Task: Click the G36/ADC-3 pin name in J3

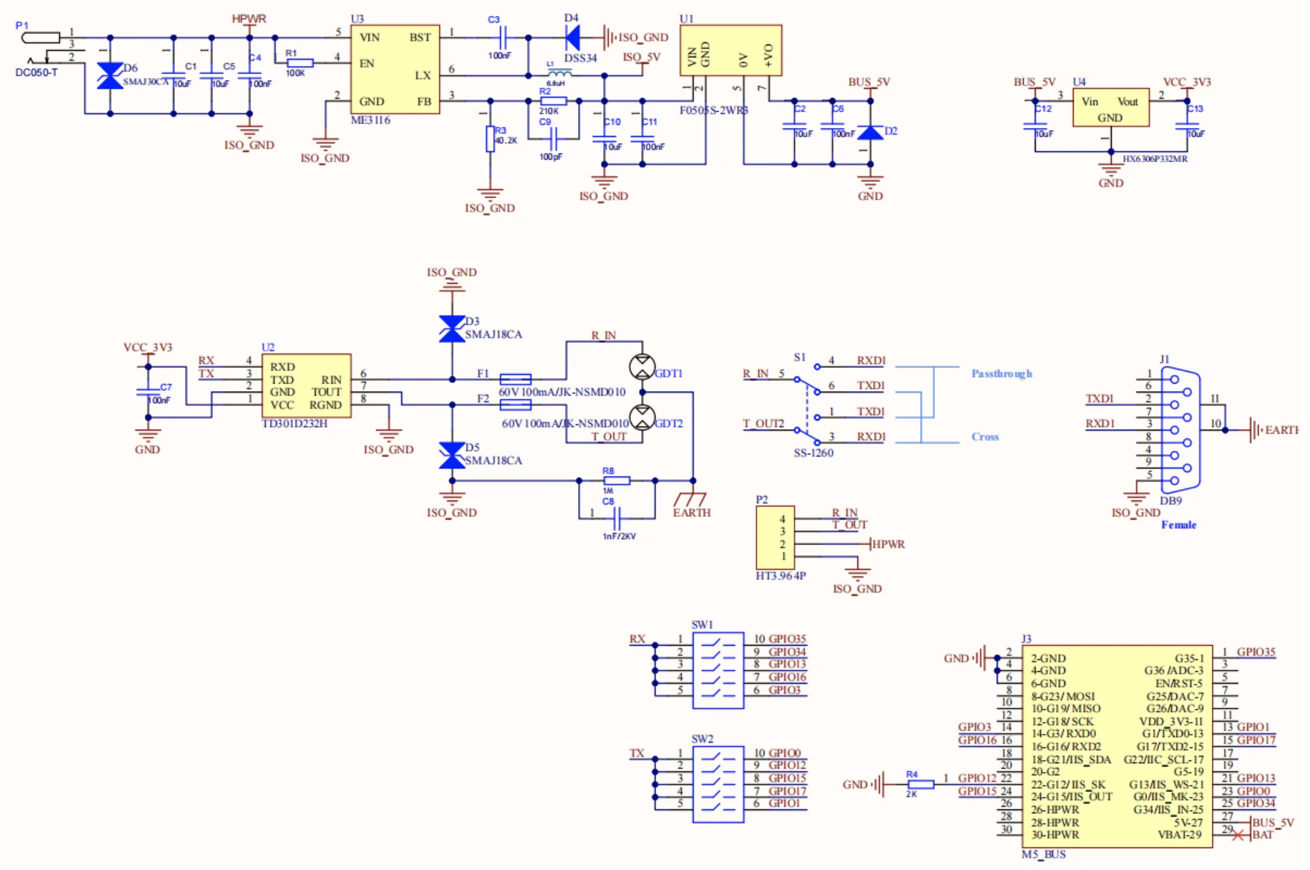Action: (1174, 671)
